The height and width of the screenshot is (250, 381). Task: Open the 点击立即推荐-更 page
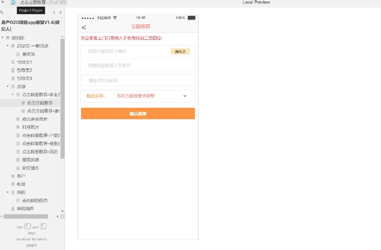[43, 111]
